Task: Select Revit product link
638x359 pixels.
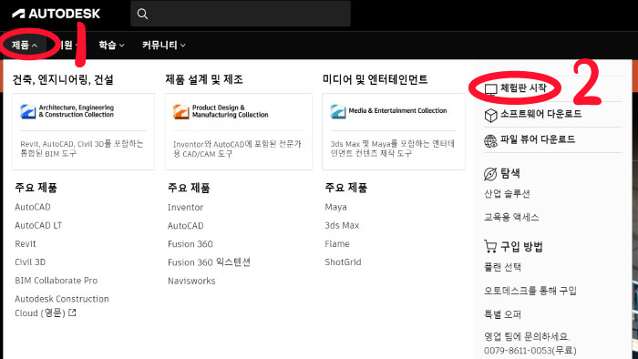Action: 26,243
